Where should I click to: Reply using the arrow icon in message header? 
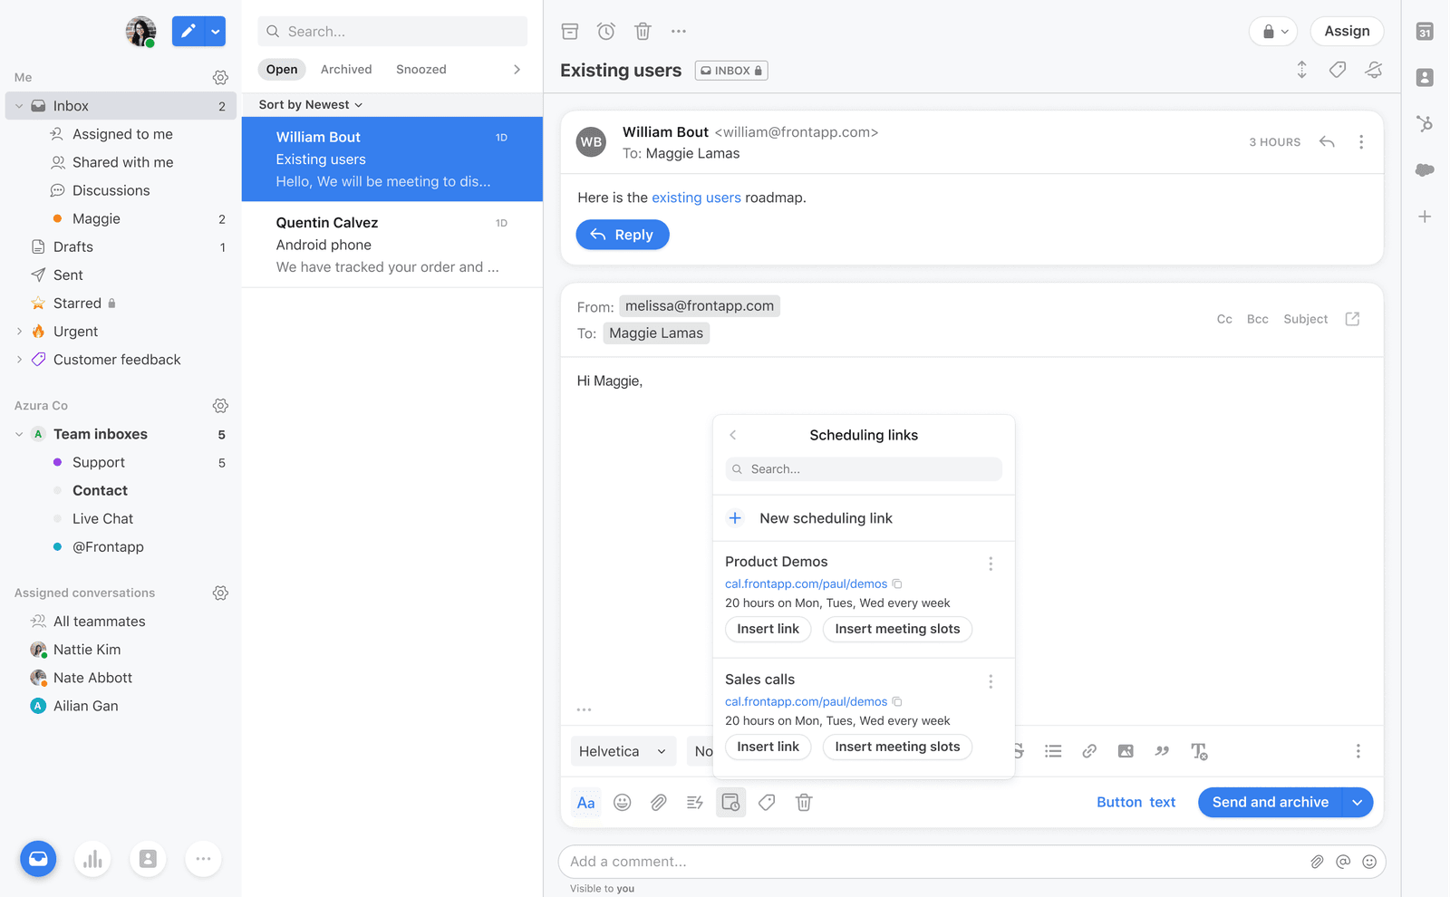pos(1327,142)
